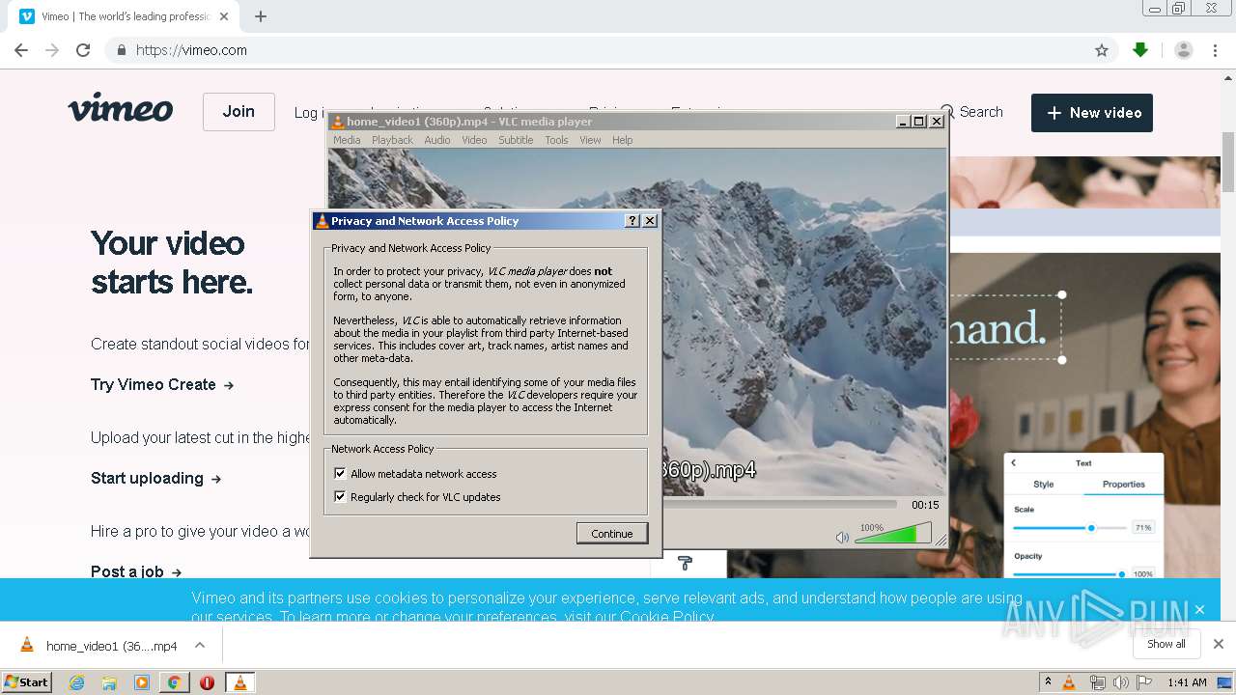Click the paint roller icon

coord(686,563)
